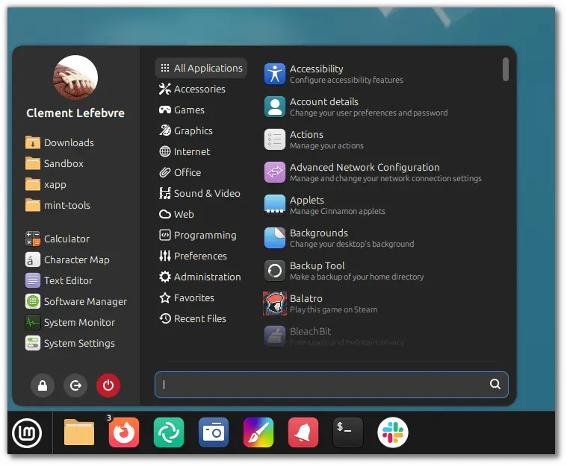Open the Terminal from the panel
This screenshot has height=466, width=567.
coord(347,432)
